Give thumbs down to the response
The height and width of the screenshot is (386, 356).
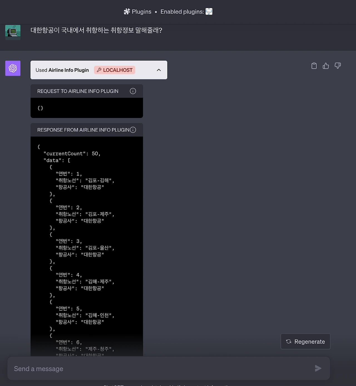tap(338, 66)
